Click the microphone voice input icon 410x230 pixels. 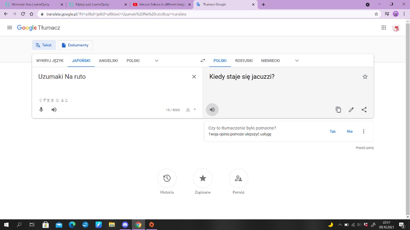(x=41, y=110)
